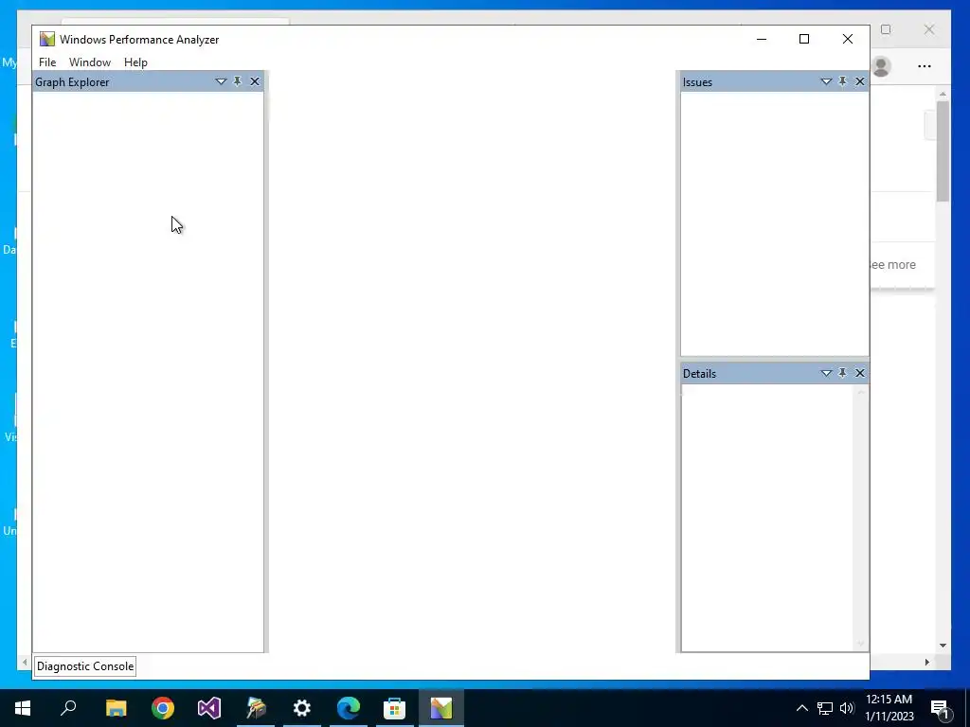Open the Diagnostic Console tab
Screen dimensions: 970x727
point(85,666)
